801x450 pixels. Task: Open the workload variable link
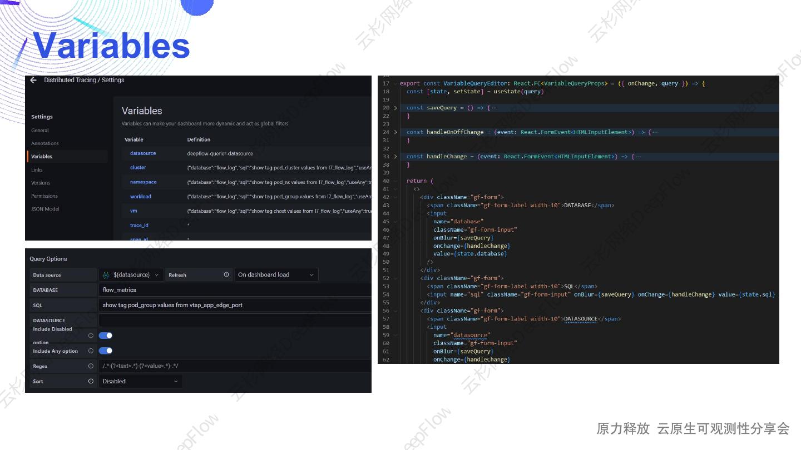click(141, 197)
